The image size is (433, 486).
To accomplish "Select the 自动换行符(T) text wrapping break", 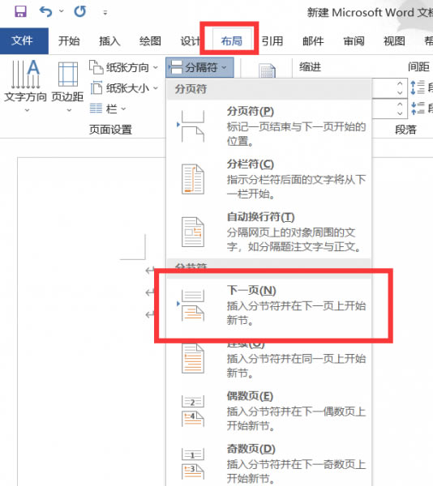I will (268, 232).
